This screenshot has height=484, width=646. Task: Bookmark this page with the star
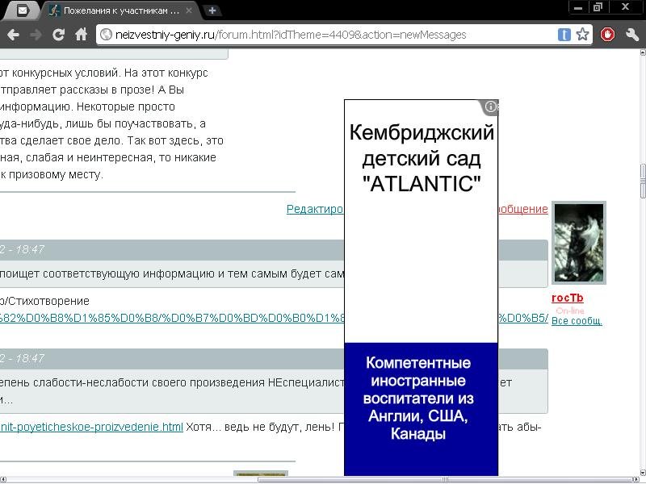[582, 34]
